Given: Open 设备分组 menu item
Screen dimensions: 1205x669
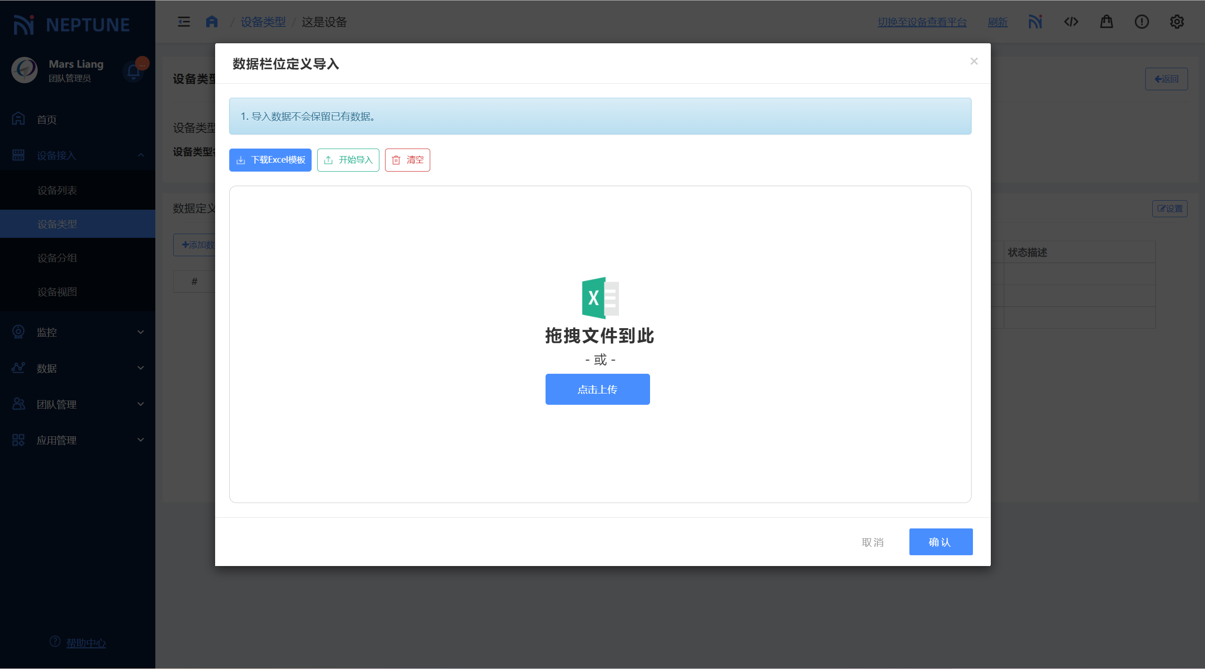Looking at the screenshot, I should [57, 258].
